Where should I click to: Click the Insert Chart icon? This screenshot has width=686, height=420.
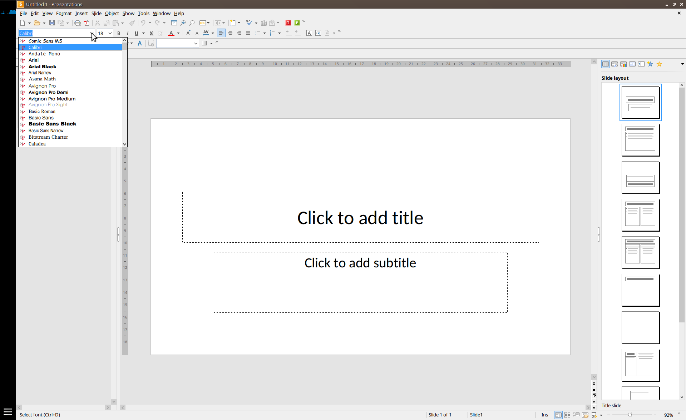tap(263, 23)
